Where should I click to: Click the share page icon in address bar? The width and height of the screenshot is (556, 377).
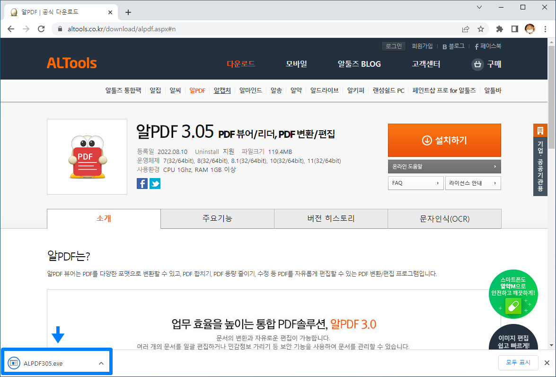click(466, 29)
